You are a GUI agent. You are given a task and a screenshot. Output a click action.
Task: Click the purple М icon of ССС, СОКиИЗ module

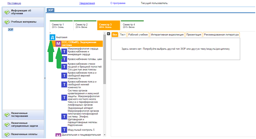(x=58, y=44)
